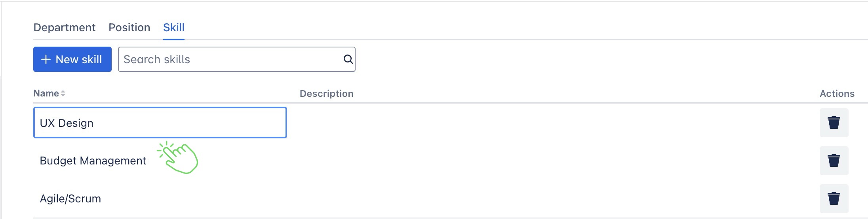The height and width of the screenshot is (219, 868).
Task: Delete the Budget Management skill
Action: click(834, 160)
